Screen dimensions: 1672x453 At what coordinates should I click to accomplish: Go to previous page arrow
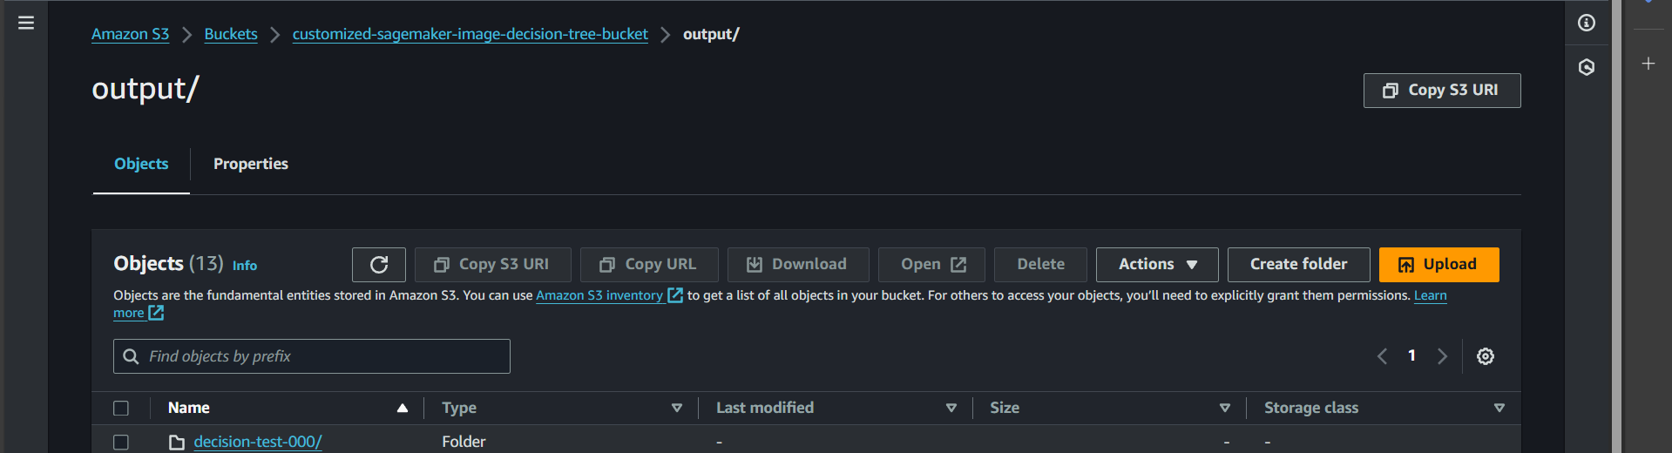coord(1382,356)
